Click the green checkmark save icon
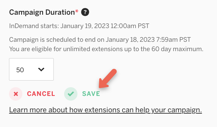Viewport: 217px width, 127px height. [70, 94]
